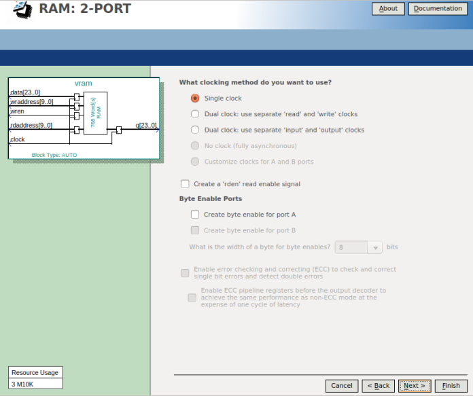Click the input register box on data line
The width and height of the screenshot is (473, 396).
point(77,97)
